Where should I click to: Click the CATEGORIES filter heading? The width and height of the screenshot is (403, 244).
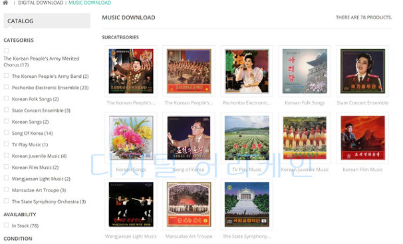pyautogui.click(x=19, y=40)
